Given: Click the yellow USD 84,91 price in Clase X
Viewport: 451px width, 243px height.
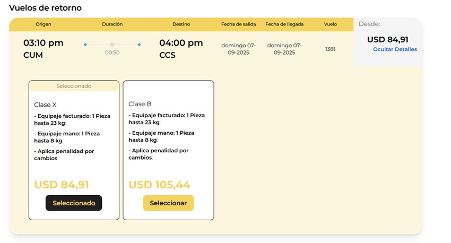Looking at the screenshot, I should (x=62, y=185).
